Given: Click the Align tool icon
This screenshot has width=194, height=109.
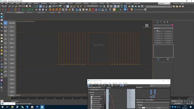Looking at the screenshot, I should [104, 6].
